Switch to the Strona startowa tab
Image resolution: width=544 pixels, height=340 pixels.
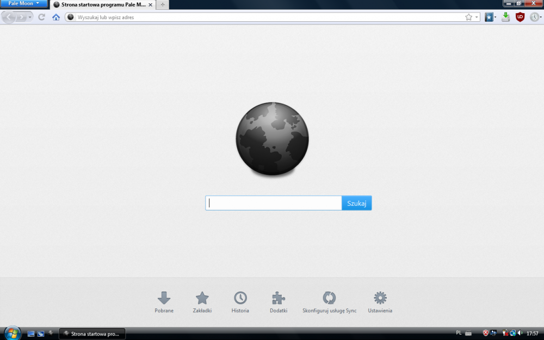click(x=98, y=4)
